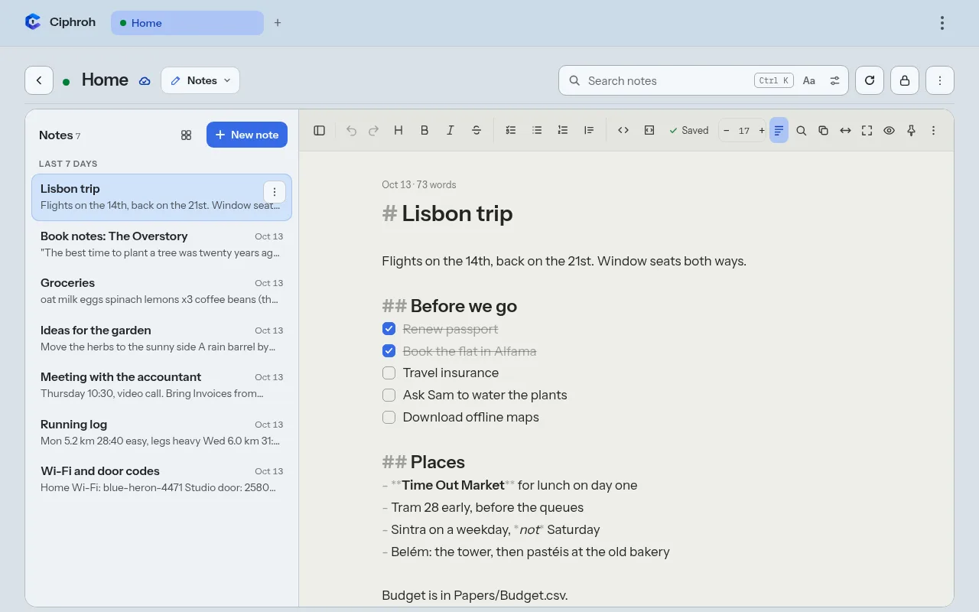This screenshot has width=979, height=612.
Task: Toggle bold formatting
Action: coord(424,131)
